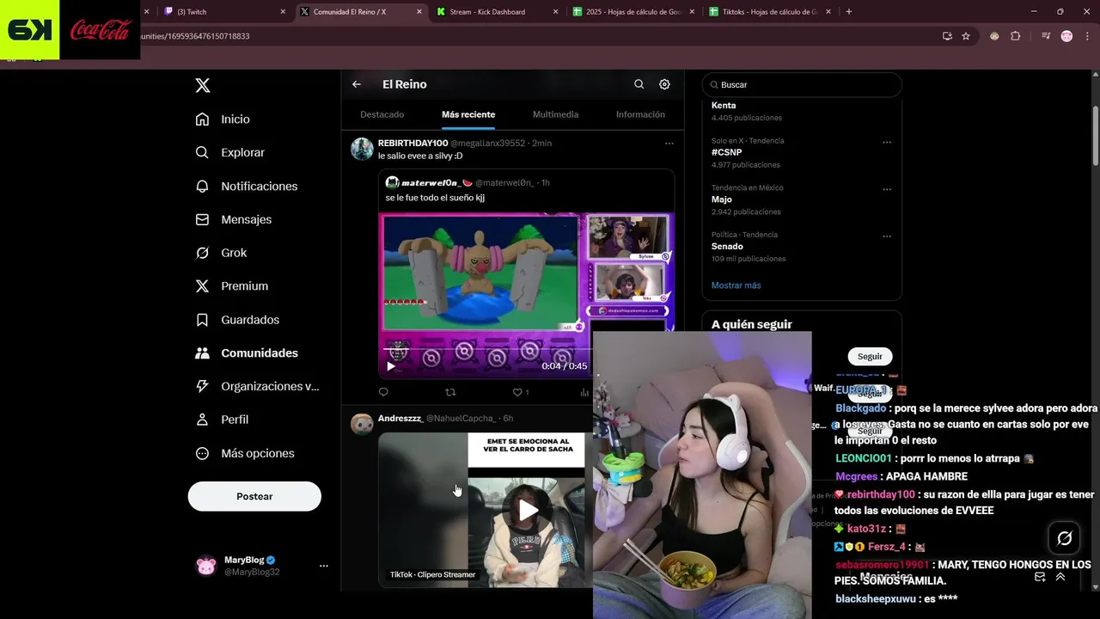Bookmark this page with the star icon
Image resolution: width=1100 pixels, height=619 pixels.
[966, 36]
